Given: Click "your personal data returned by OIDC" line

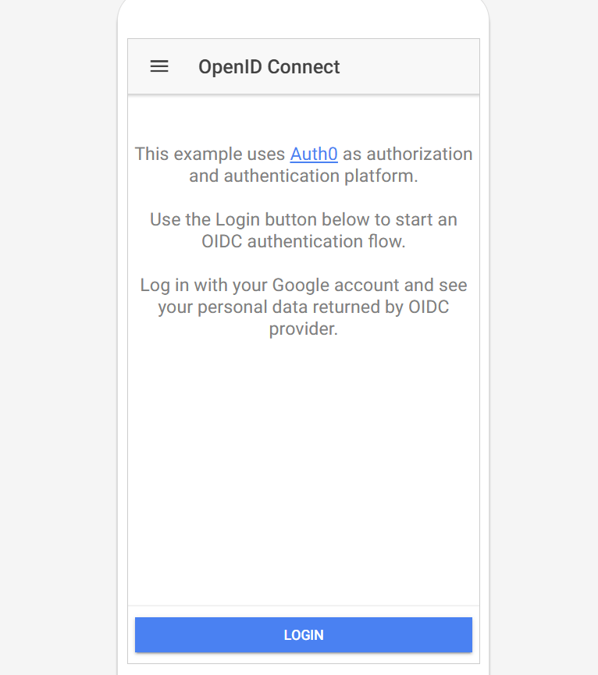Looking at the screenshot, I should pyautogui.click(x=303, y=307).
